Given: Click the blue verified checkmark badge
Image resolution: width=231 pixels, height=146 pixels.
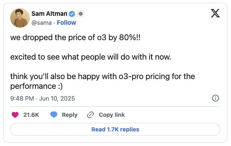Looking at the screenshot, I should (72, 14).
